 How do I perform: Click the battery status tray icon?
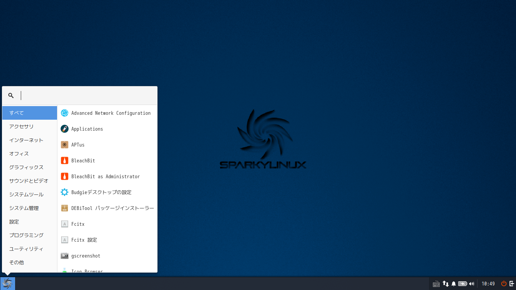[x=463, y=284]
